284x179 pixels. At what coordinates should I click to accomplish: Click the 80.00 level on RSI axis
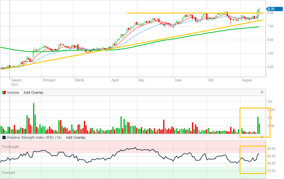tap(271, 149)
